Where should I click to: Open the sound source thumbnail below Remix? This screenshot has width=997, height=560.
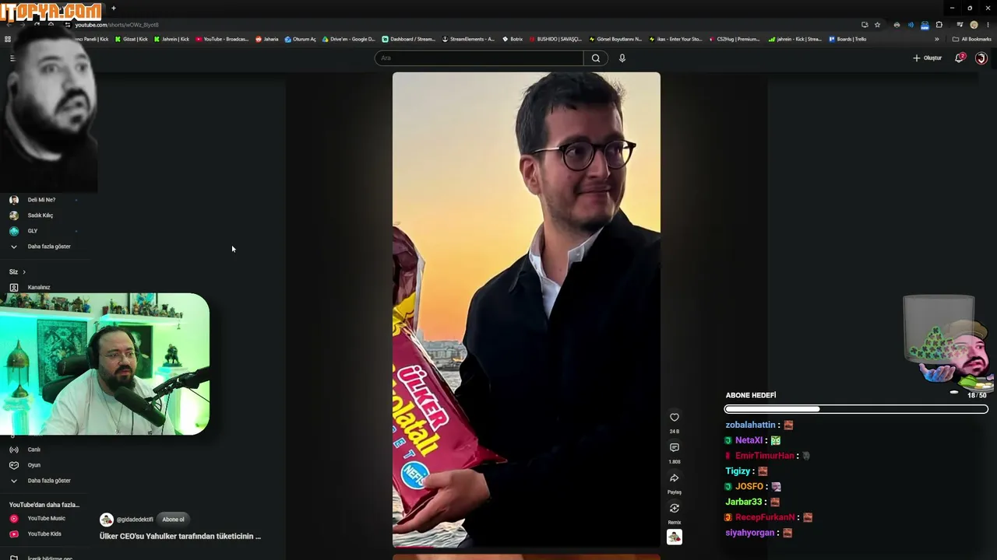675,537
